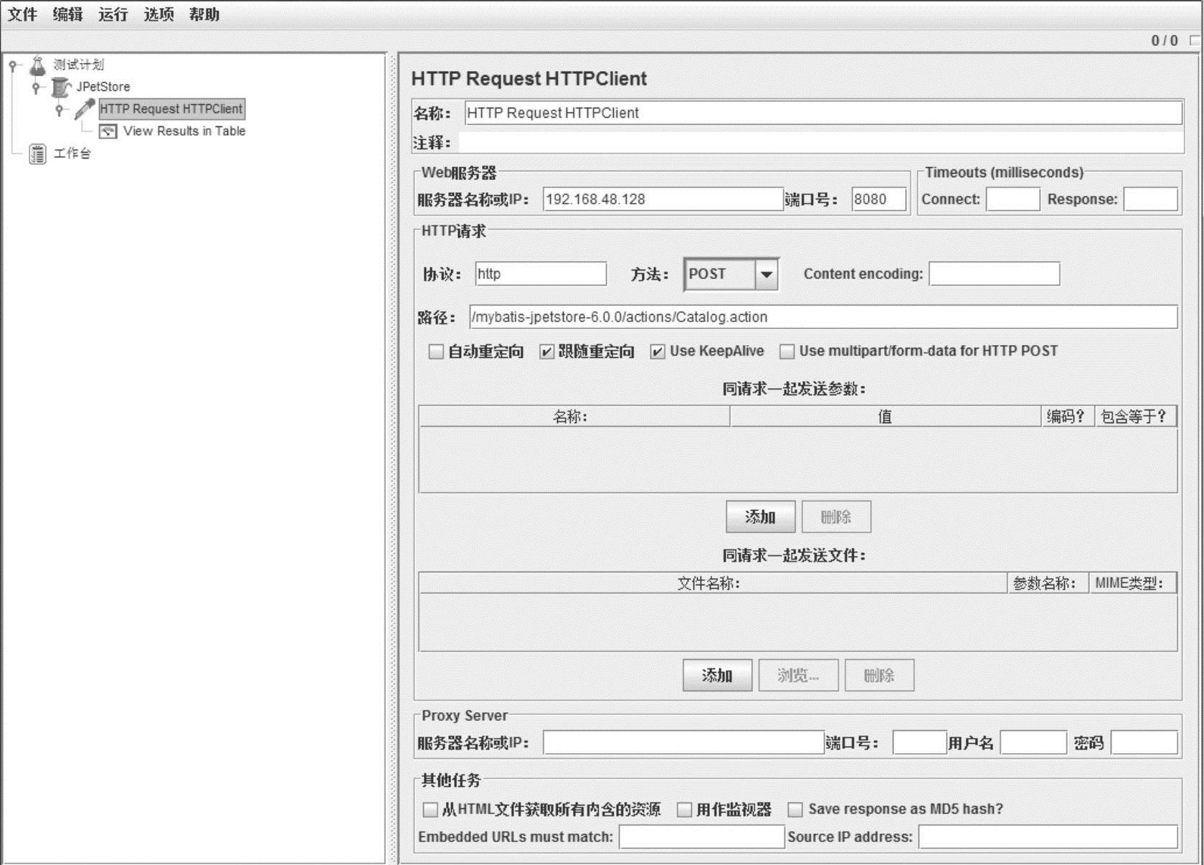Click the View Results in Table listener icon

click(108, 131)
